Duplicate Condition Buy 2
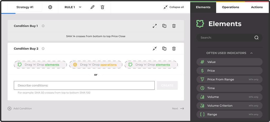 [164, 49]
